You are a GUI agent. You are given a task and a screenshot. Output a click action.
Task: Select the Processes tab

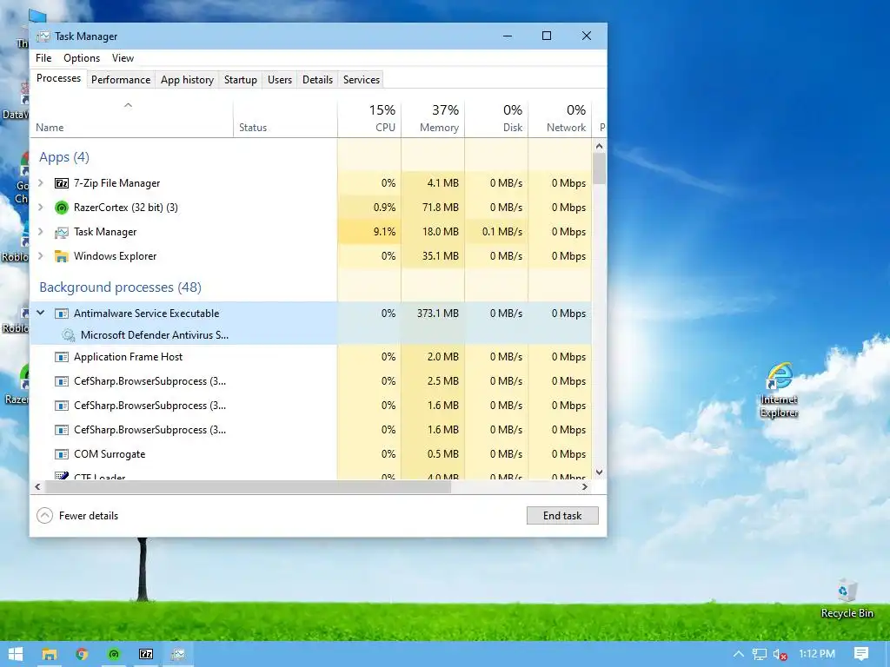pyautogui.click(x=58, y=78)
